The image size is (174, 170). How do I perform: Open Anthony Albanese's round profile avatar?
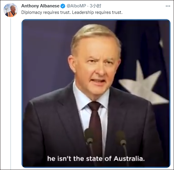tap(11, 10)
